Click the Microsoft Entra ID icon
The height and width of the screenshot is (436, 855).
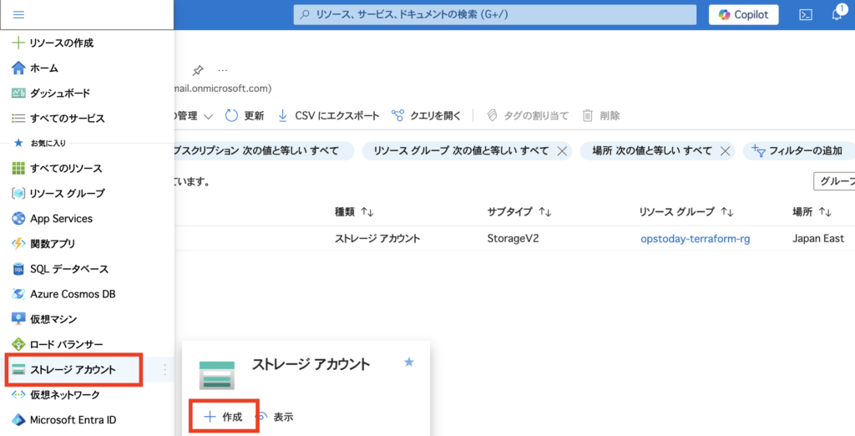click(18, 420)
